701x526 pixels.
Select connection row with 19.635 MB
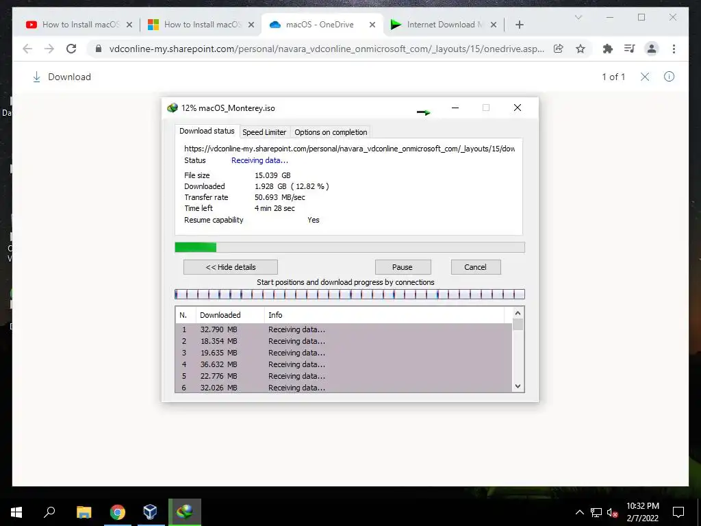pos(344,353)
